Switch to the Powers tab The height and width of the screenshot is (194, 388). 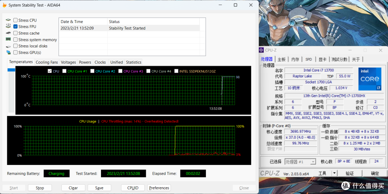point(85,63)
